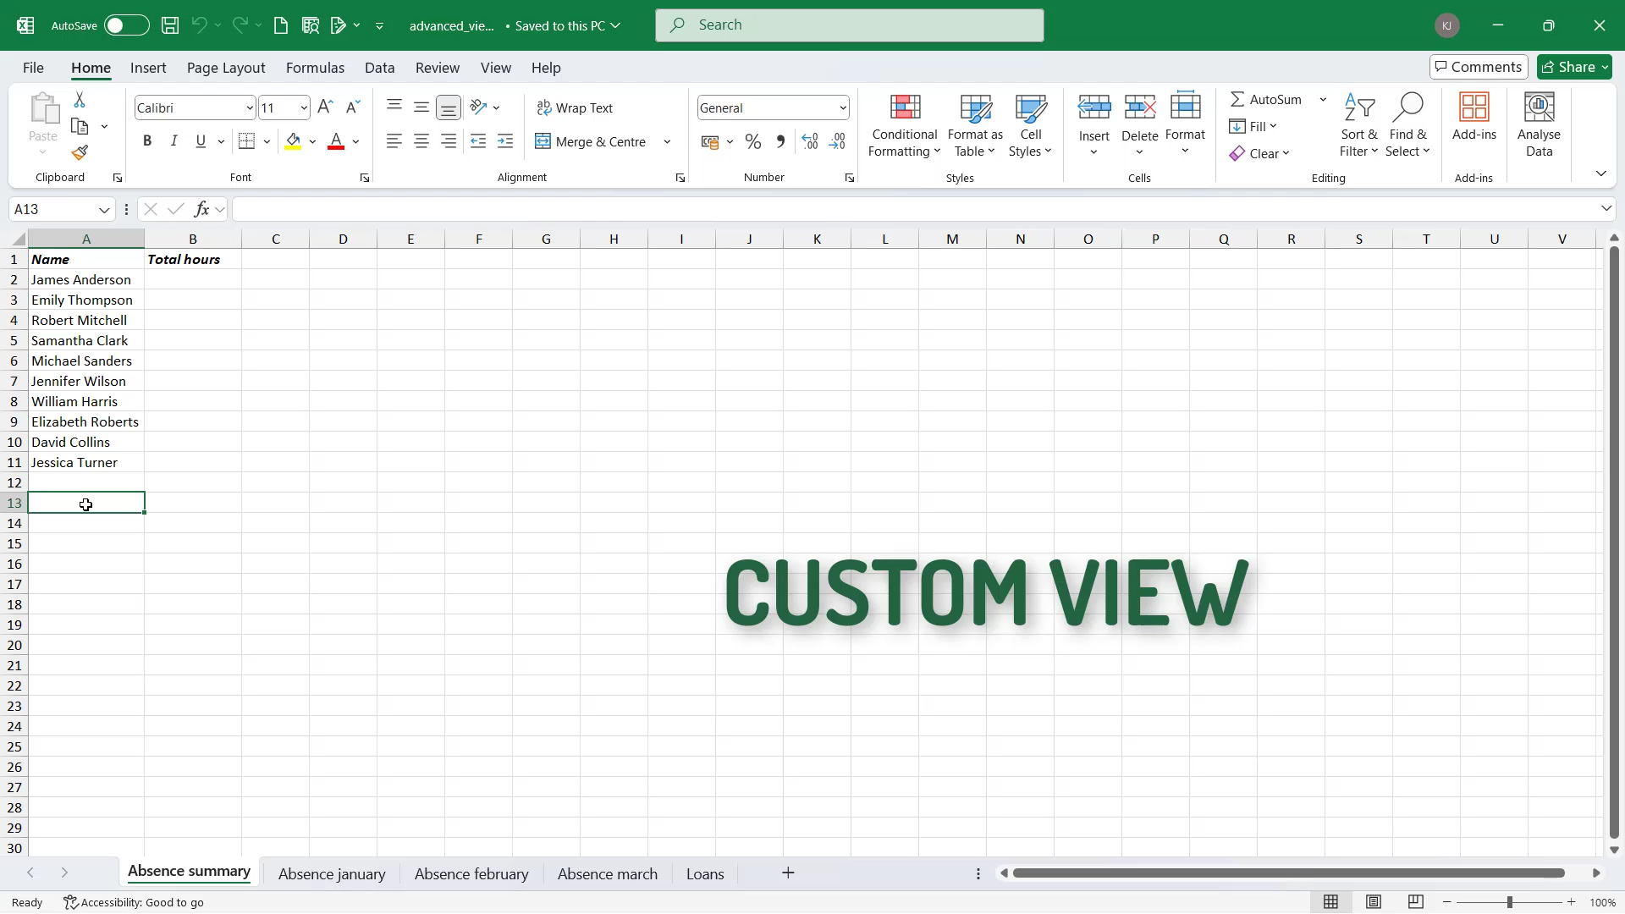Click the Comments button
Screen dimensions: 1625x914
[1479, 67]
